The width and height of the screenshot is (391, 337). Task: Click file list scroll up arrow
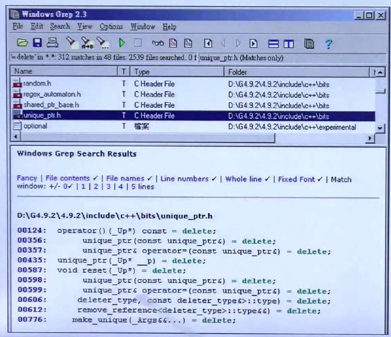380,73
